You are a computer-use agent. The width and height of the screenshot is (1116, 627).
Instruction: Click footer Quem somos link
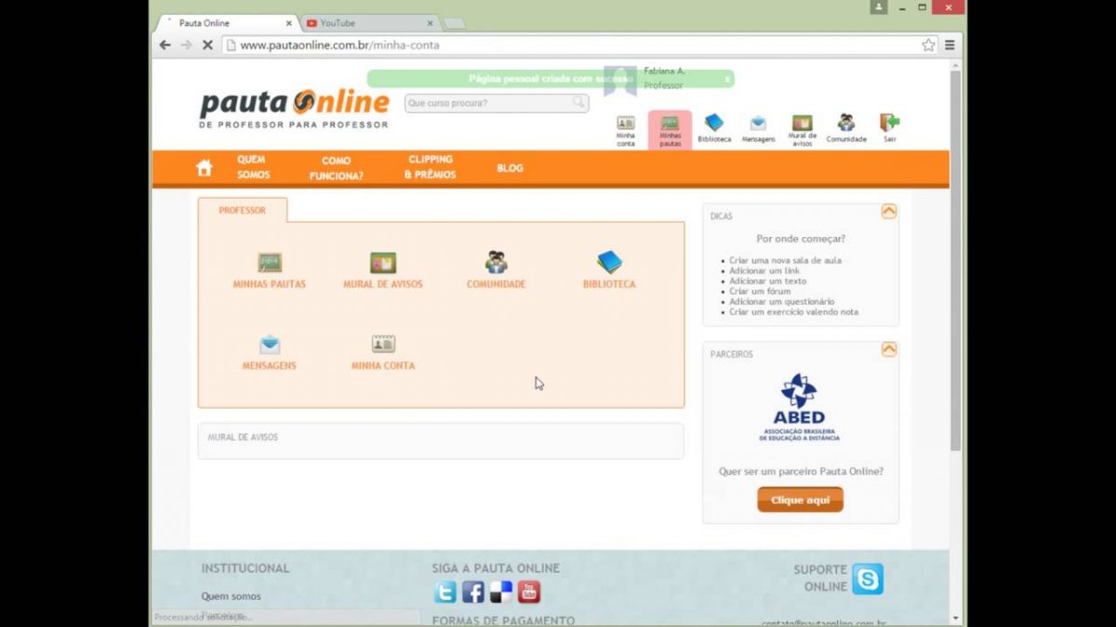[x=231, y=596]
